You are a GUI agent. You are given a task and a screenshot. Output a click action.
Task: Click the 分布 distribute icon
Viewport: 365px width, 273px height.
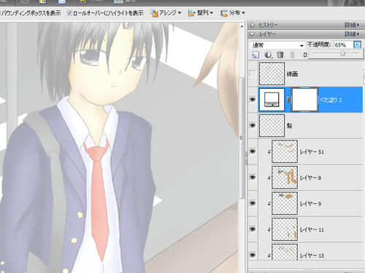(224, 13)
